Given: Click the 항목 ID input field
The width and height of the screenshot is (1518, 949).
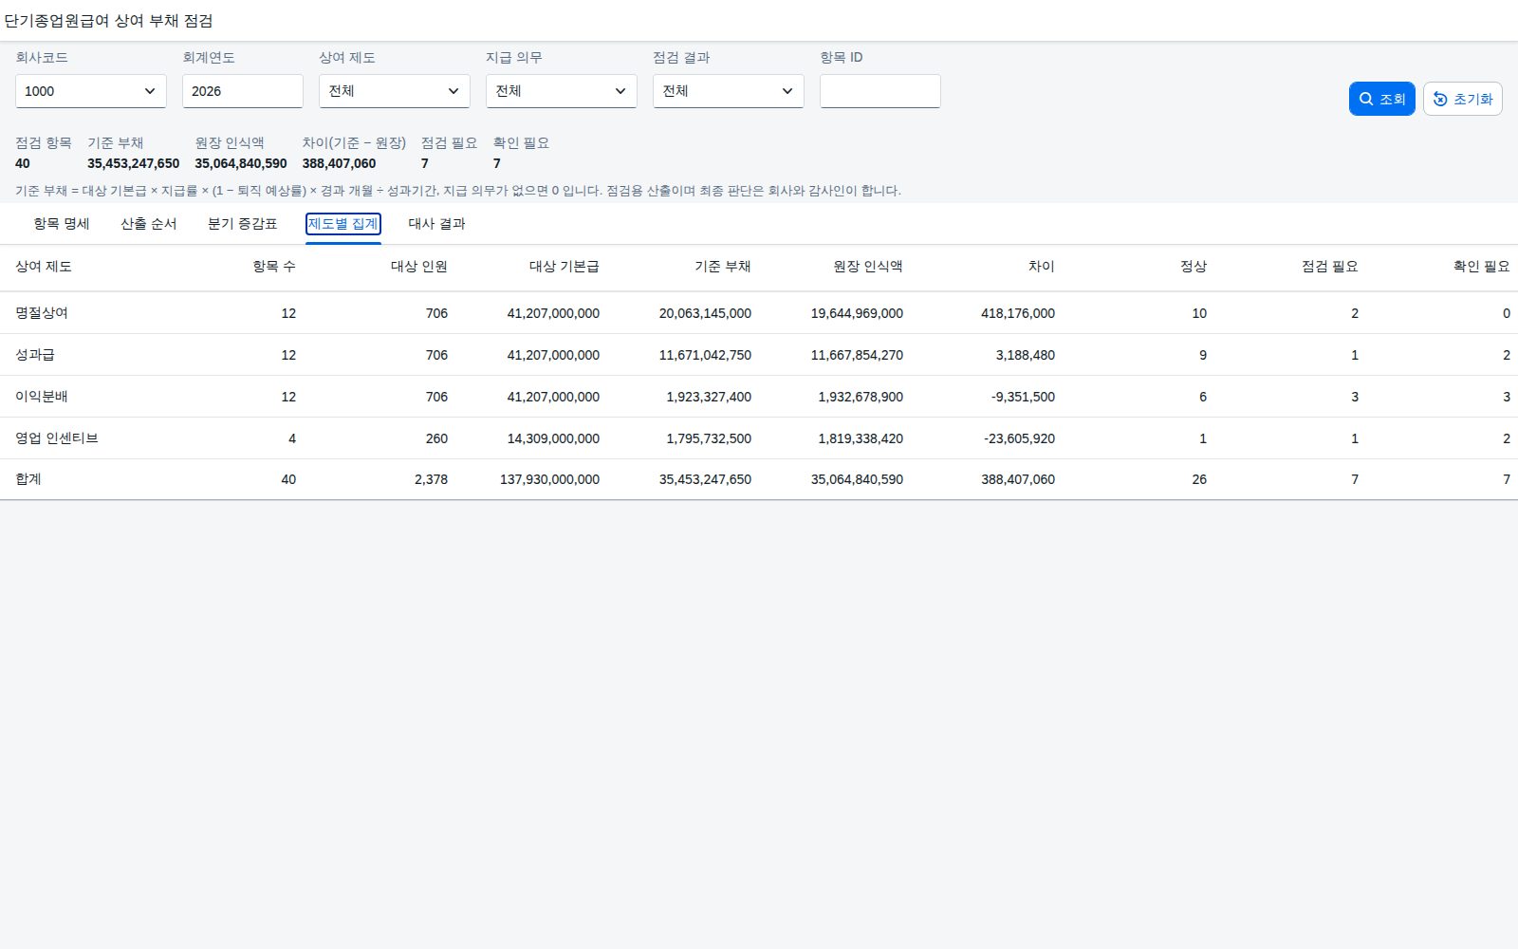Looking at the screenshot, I should (880, 91).
